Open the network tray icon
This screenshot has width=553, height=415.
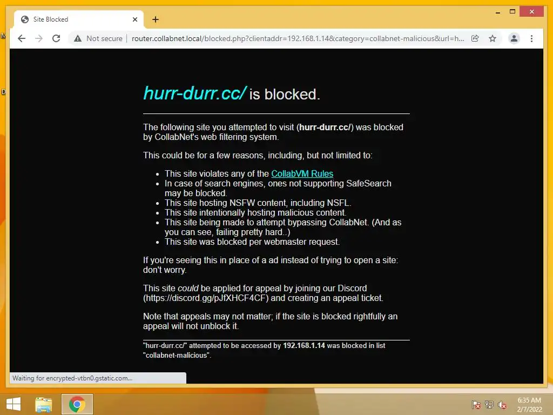coord(489,404)
